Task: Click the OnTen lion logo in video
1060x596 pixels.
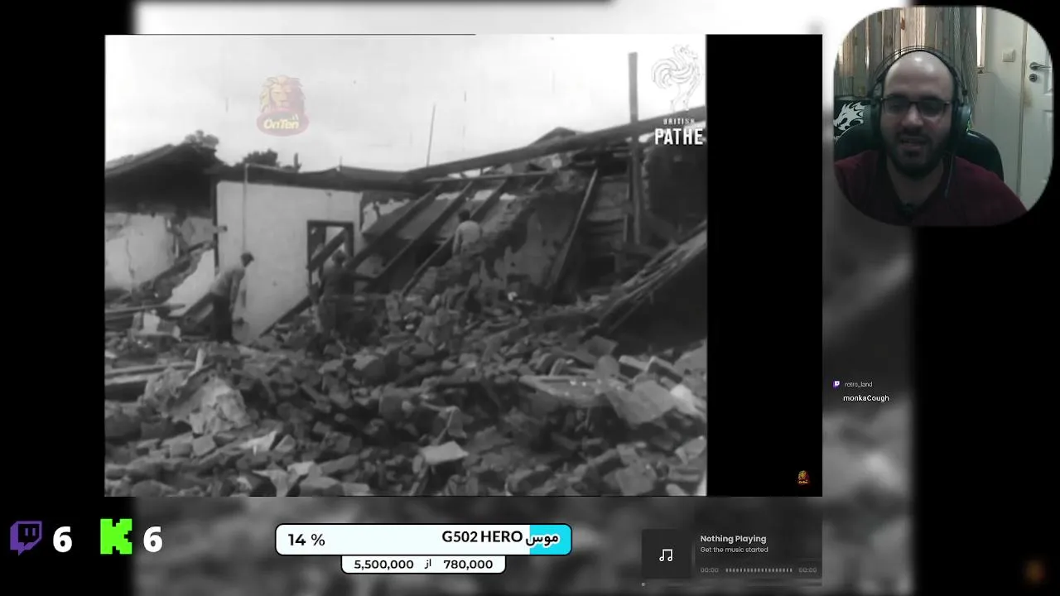Action: 282,105
